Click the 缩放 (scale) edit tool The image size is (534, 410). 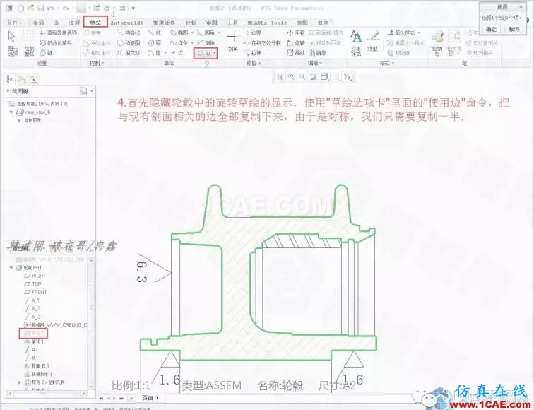coord(296,53)
